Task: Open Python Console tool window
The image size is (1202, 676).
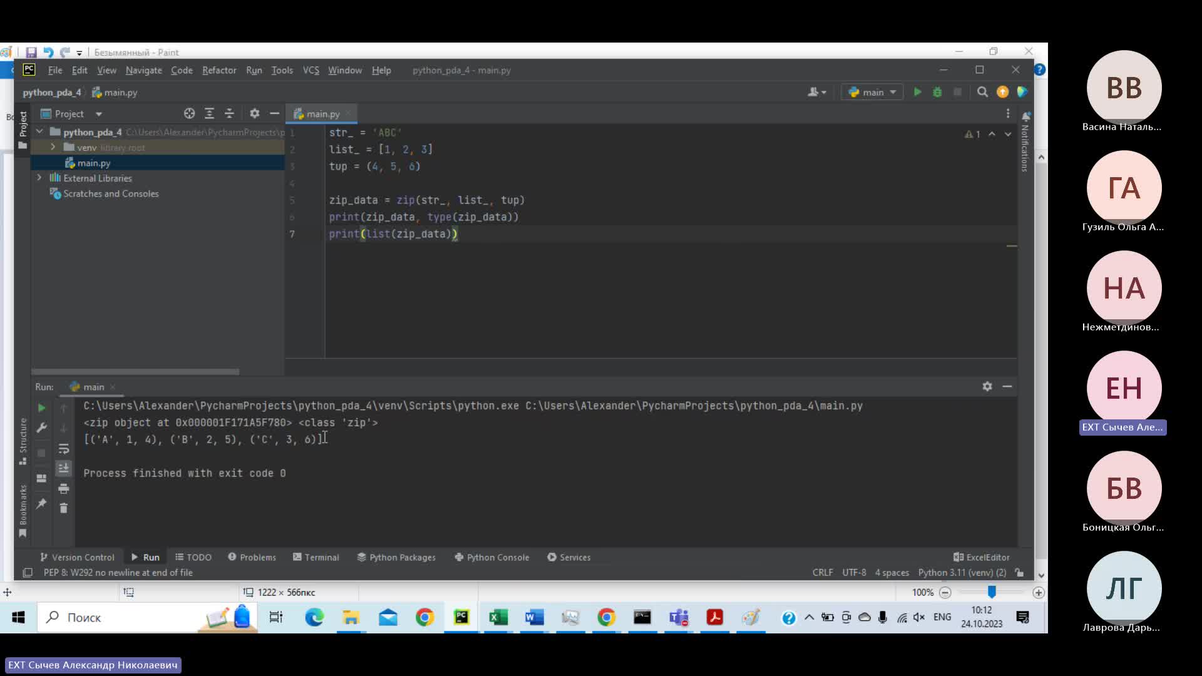Action: click(492, 557)
